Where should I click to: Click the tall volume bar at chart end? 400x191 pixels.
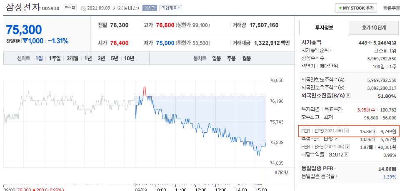pos(266,177)
